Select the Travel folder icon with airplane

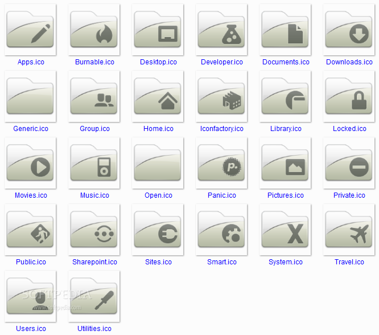pyautogui.click(x=349, y=230)
